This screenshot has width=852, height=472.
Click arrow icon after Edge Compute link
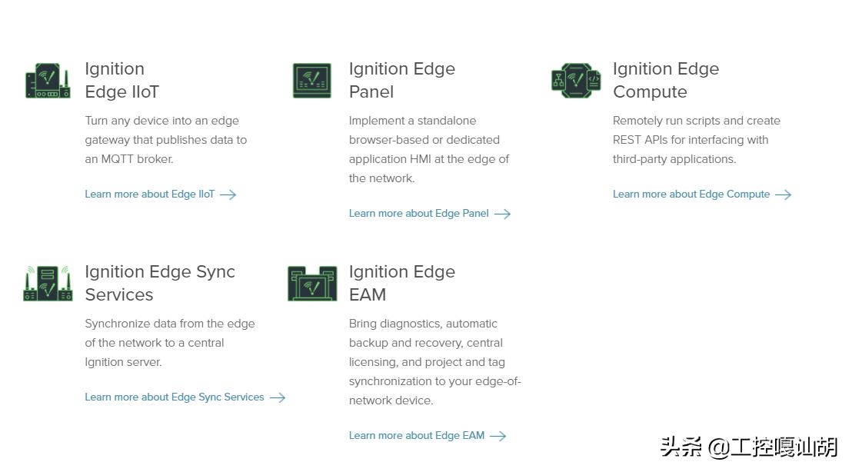(783, 194)
